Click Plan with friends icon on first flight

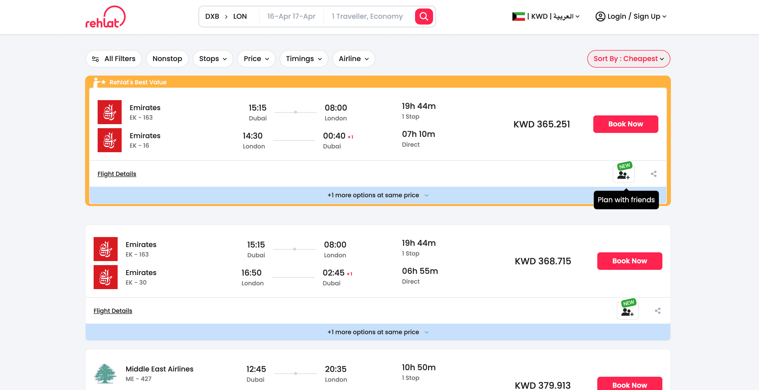point(624,174)
